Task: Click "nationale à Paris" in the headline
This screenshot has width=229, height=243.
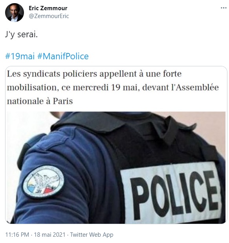Action: (40, 101)
